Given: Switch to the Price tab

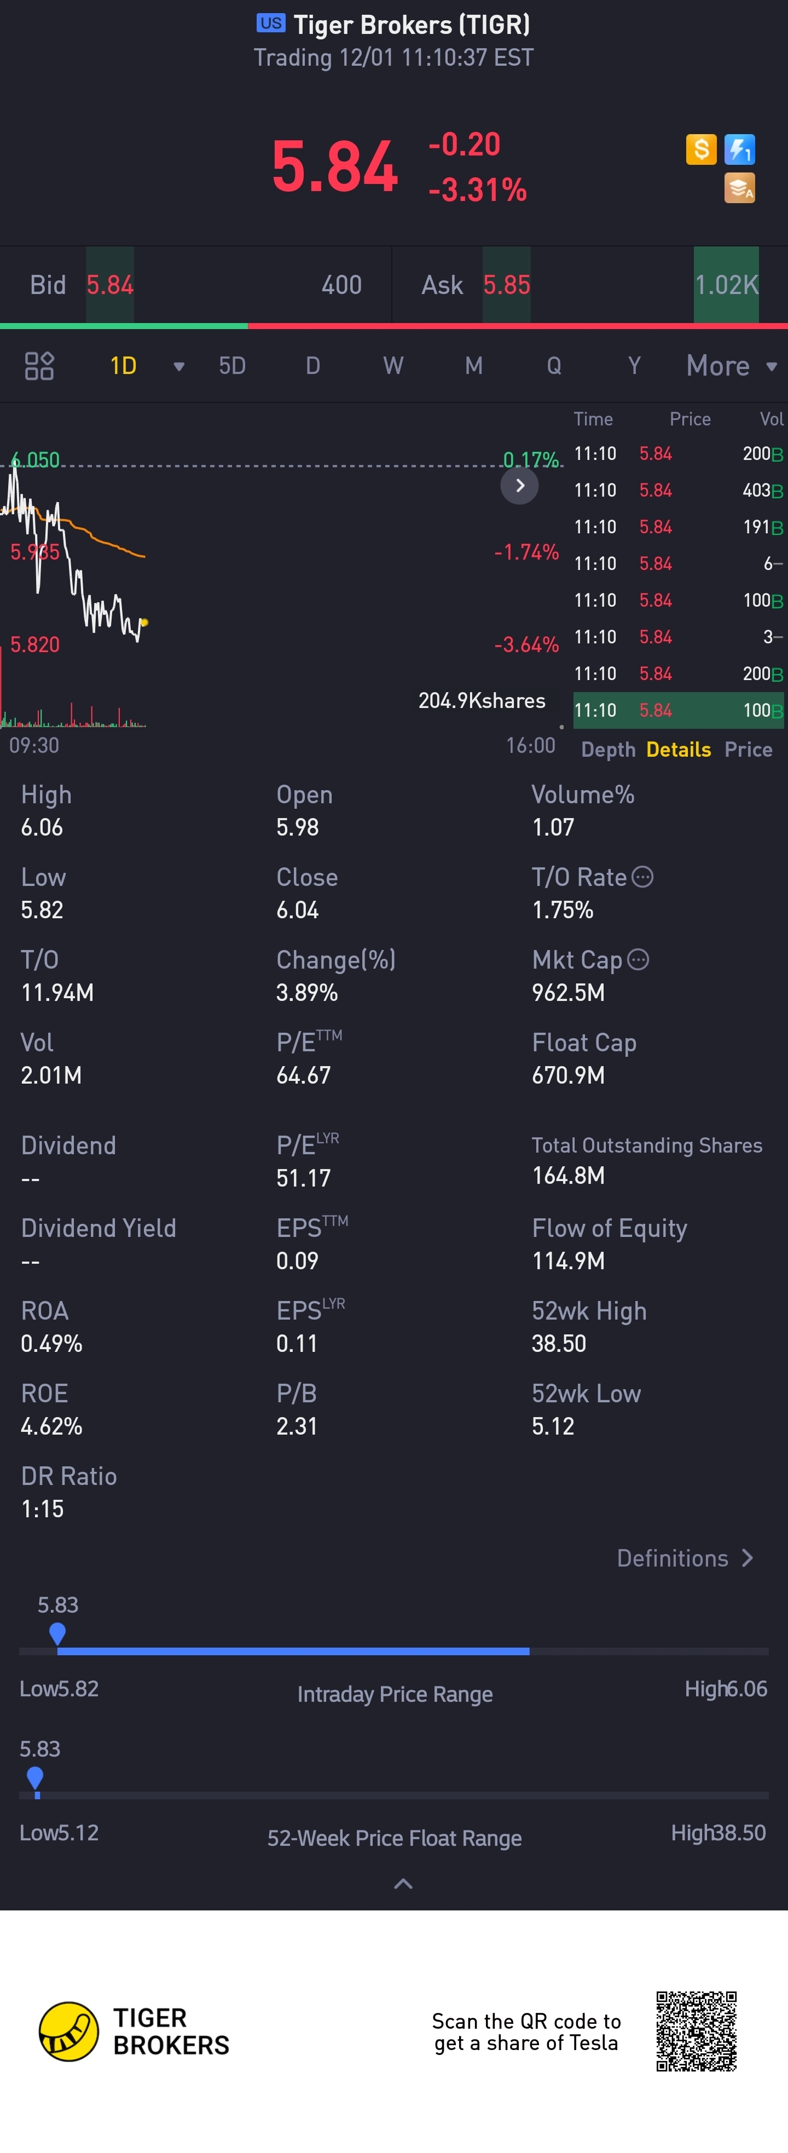Looking at the screenshot, I should click(x=748, y=750).
